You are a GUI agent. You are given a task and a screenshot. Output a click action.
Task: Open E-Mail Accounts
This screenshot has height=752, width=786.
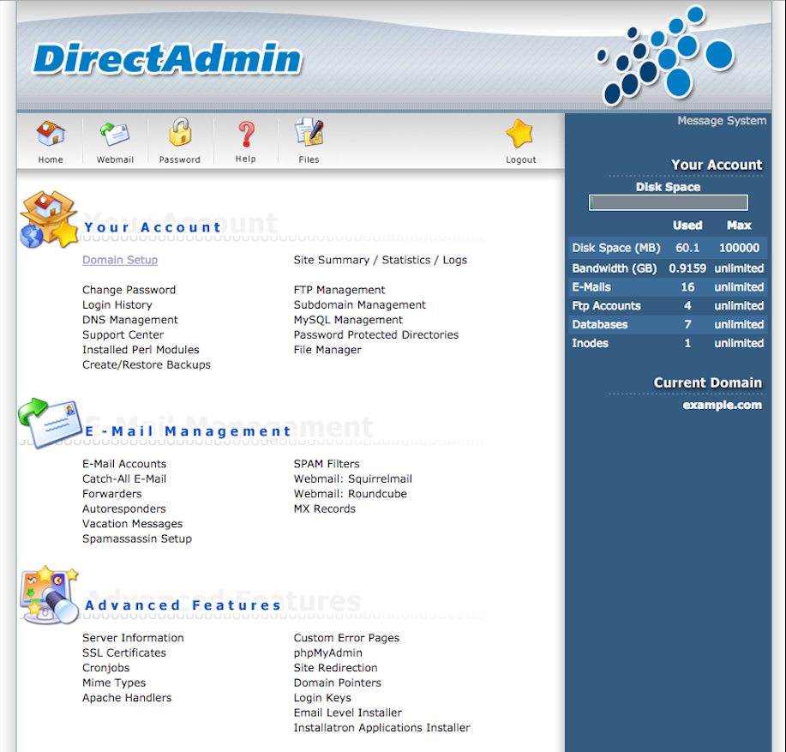pyautogui.click(x=124, y=464)
